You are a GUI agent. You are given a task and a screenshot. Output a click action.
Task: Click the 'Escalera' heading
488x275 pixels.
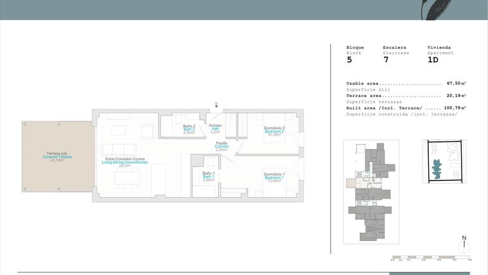[x=394, y=48]
